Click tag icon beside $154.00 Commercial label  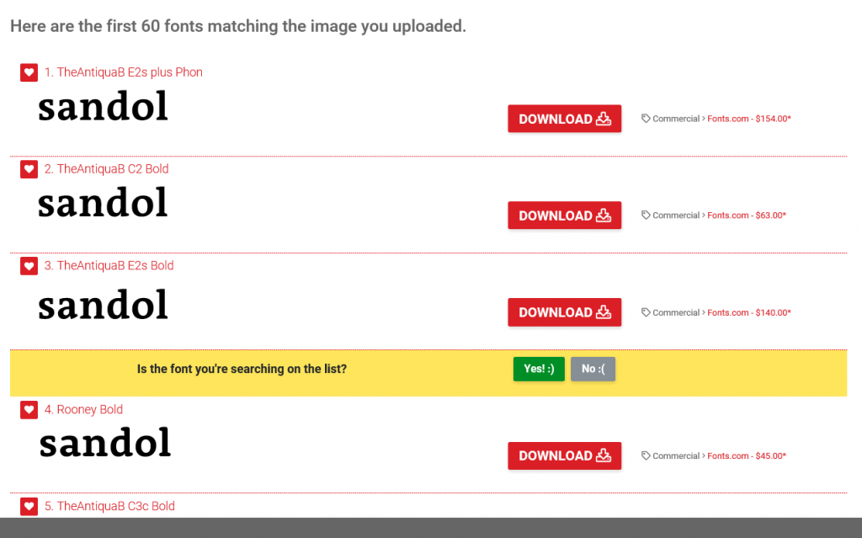(x=646, y=118)
